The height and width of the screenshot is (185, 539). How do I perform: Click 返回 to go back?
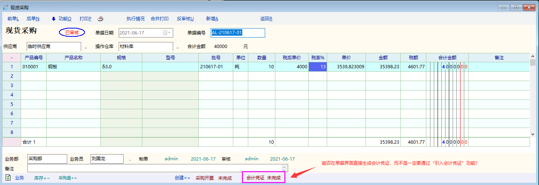coord(266,19)
